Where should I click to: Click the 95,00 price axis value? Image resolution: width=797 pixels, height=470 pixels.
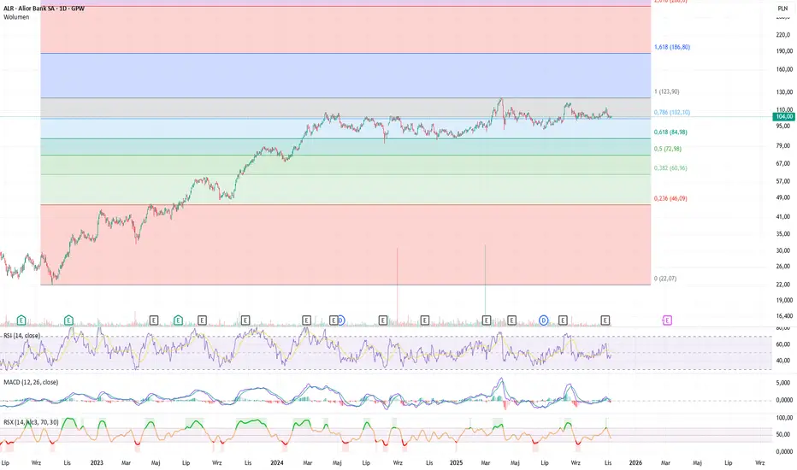pos(783,126)
